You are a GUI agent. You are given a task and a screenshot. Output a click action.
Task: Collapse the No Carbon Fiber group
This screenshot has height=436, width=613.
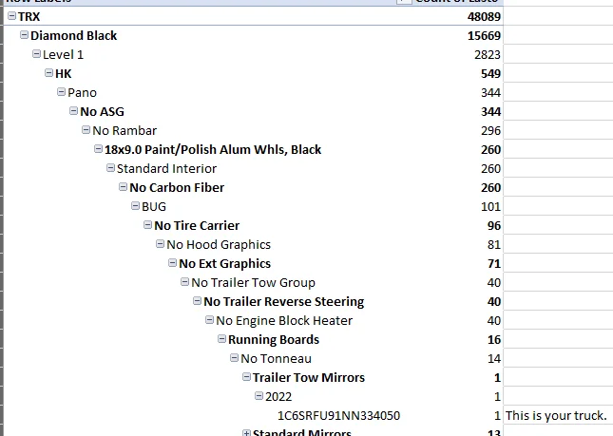click(x=124, y=187)
